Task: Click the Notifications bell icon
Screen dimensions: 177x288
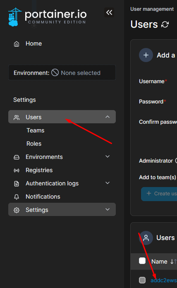Action: (17, 197)
